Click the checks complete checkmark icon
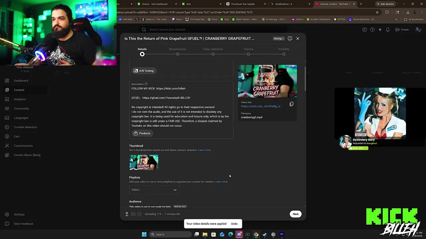Image resolution: width=426 pixels, height=239 pixels. click(139, 214)
